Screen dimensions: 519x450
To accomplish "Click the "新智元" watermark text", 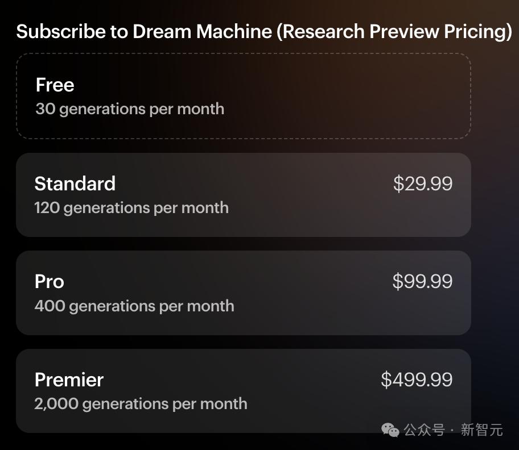I will [x=481, y=430].
